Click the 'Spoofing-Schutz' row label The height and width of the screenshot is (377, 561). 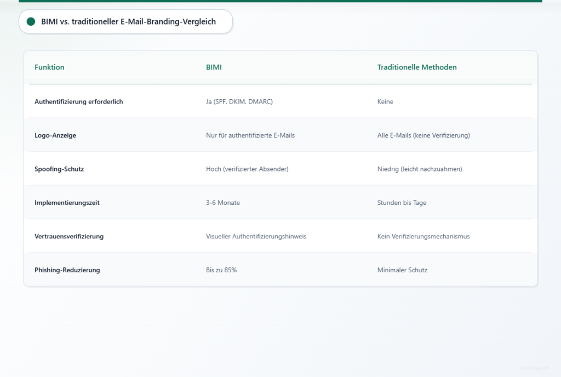(59, 169)
